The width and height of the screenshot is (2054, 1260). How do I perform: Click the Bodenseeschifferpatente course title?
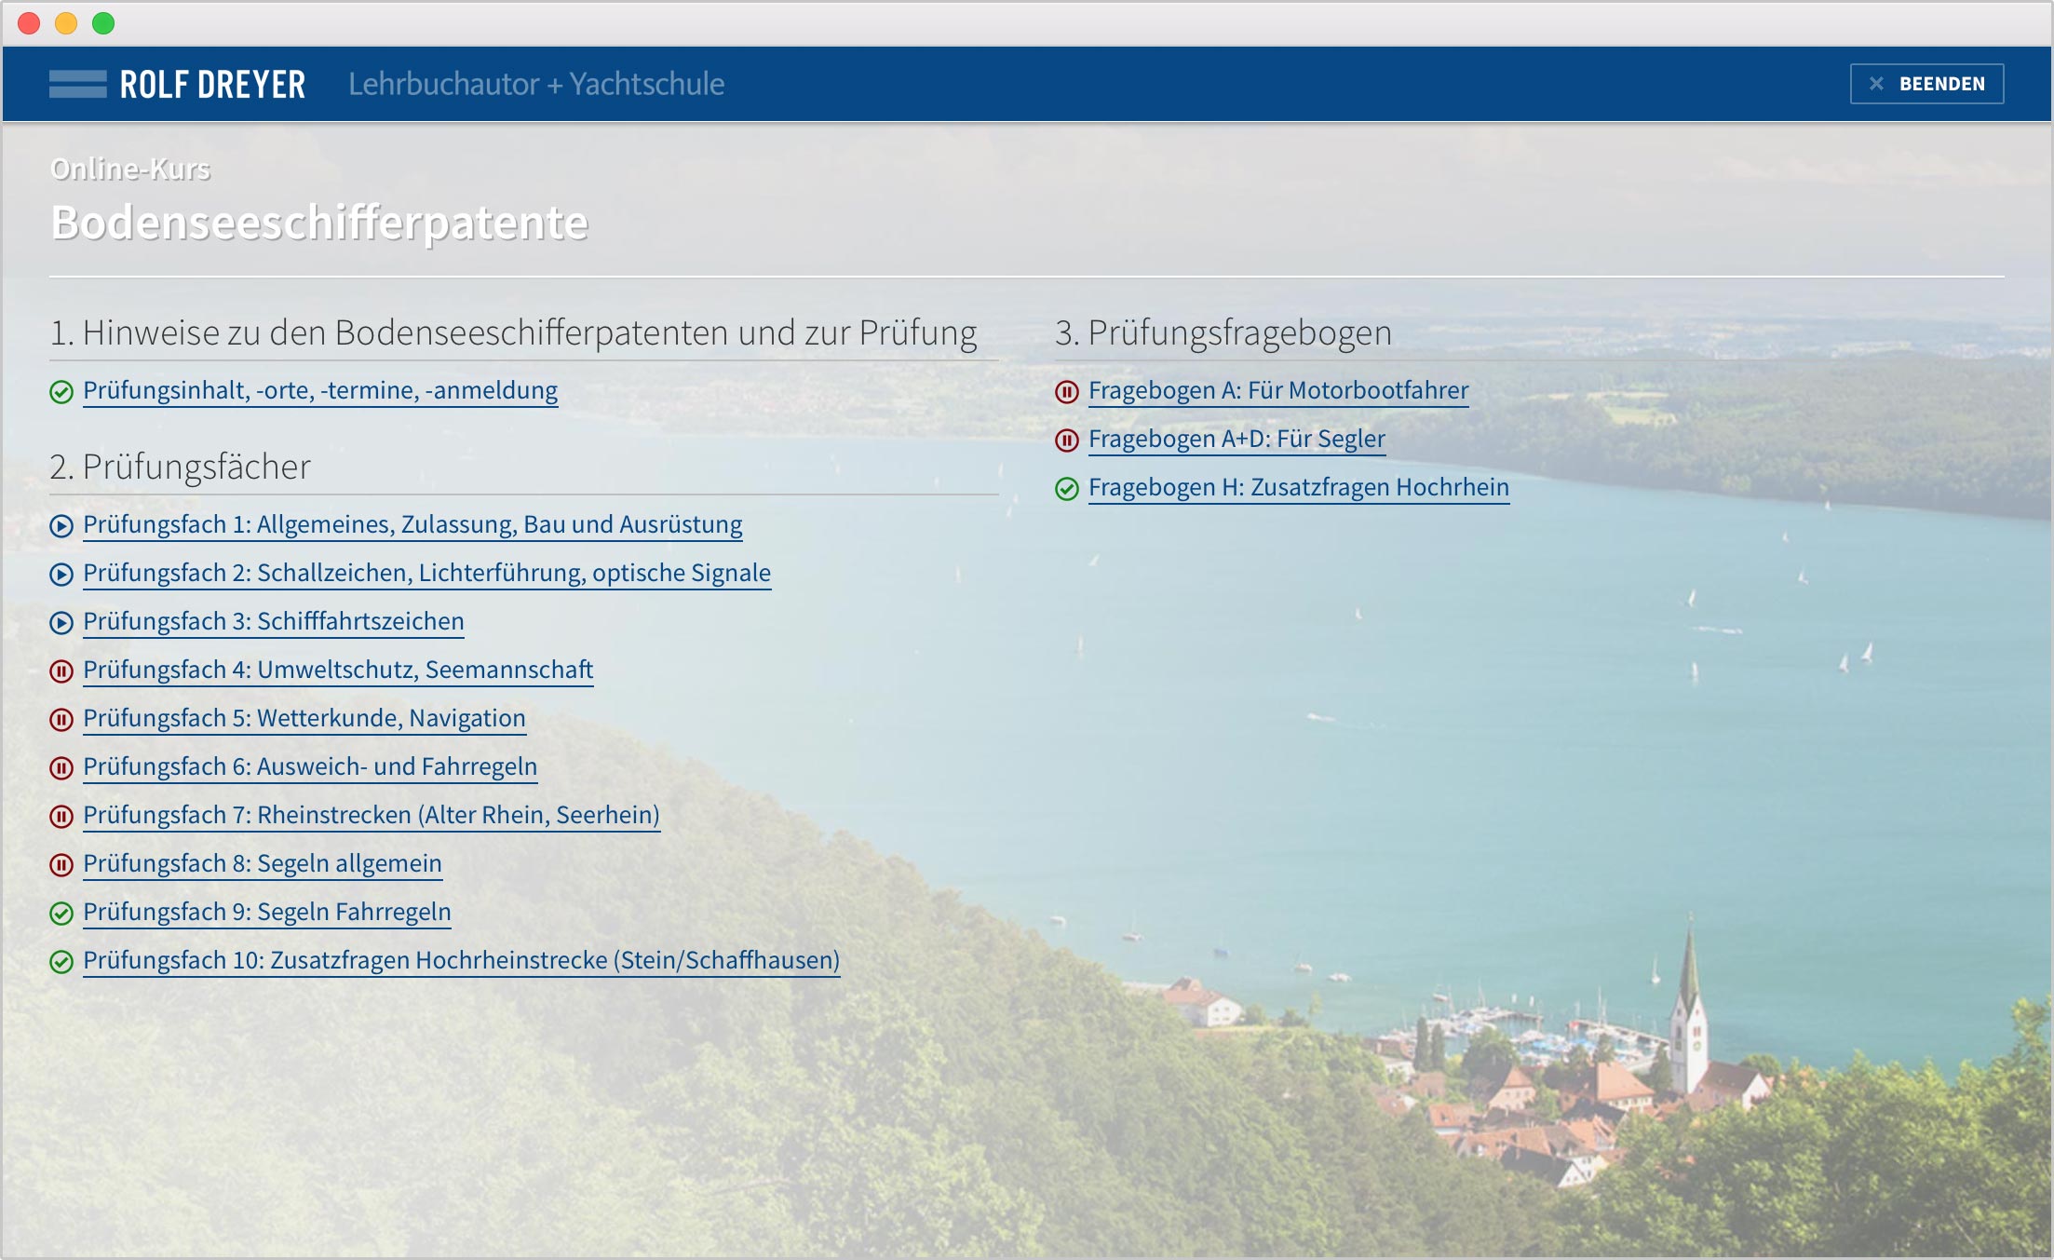tap(319, 223)
